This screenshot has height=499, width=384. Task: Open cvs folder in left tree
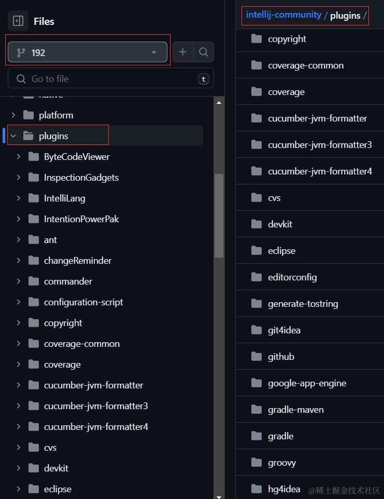pyautogui.click(x=50, y=448)
